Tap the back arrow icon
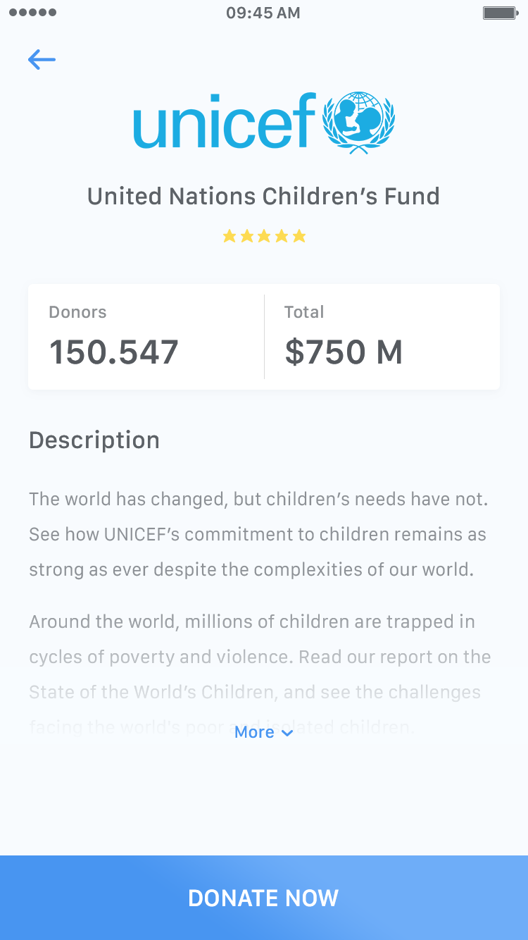This screenshot has width=528, height=940. [42, 60]
